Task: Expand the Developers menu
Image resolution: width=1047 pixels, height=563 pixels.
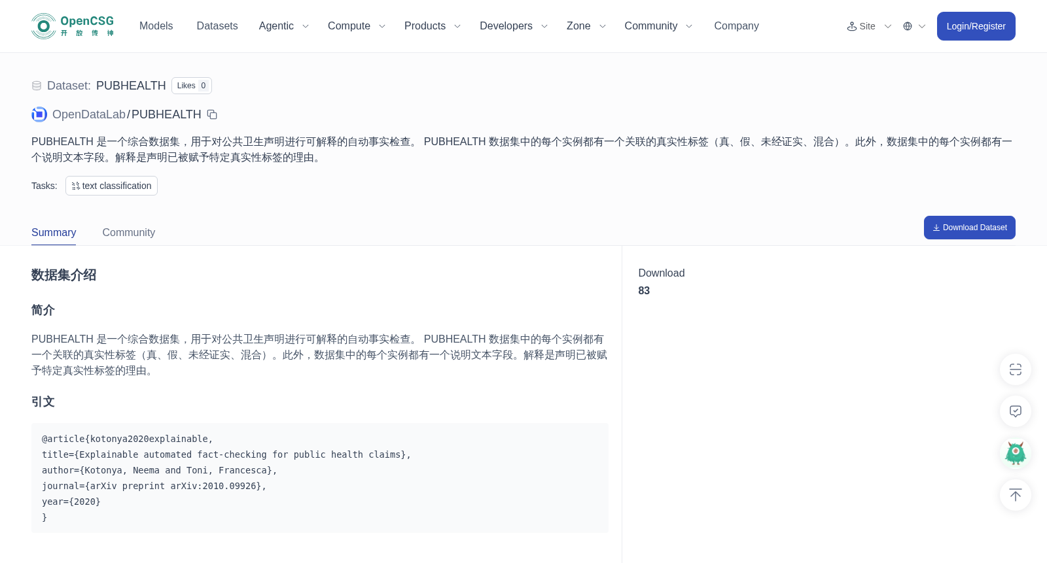Action: pos(514,26)
